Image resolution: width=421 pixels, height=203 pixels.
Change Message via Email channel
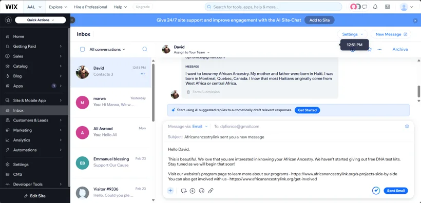coord(200,126)
